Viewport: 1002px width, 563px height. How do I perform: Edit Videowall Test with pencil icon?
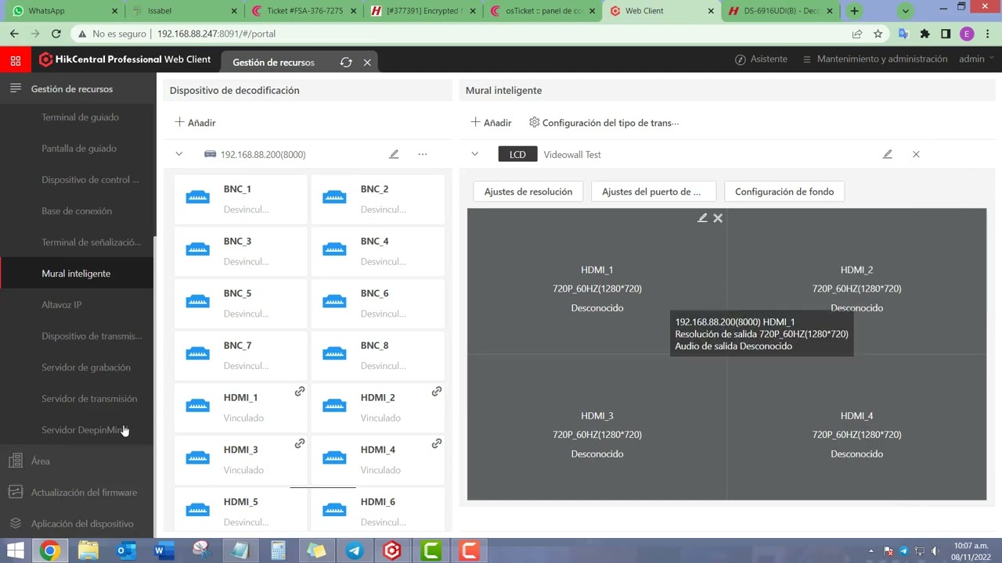pos(887,154)
